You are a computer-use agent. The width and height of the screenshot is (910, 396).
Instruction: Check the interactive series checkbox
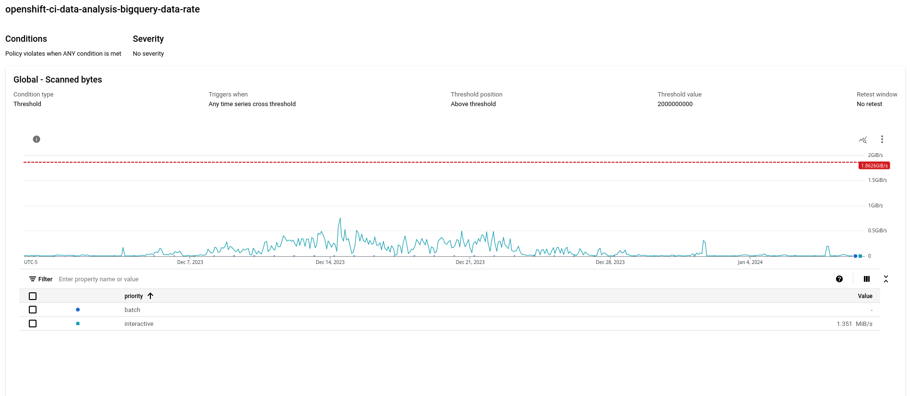coord(33,324)
